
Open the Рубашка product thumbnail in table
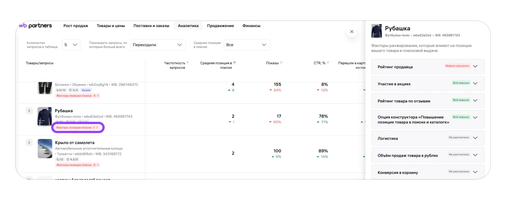45,117
